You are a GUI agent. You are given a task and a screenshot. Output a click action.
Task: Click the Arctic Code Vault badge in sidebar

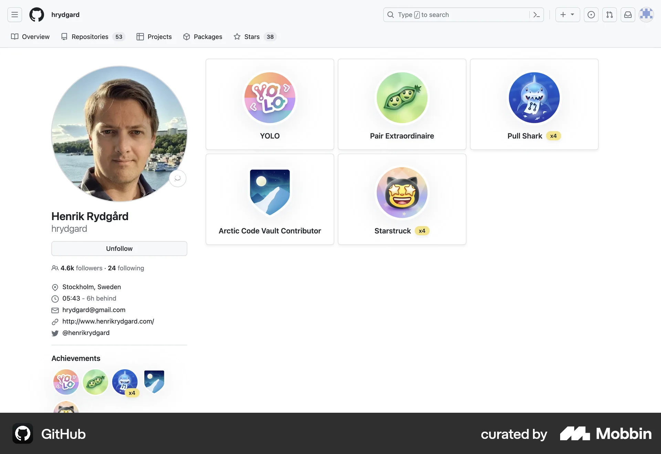tap(154, 382)
